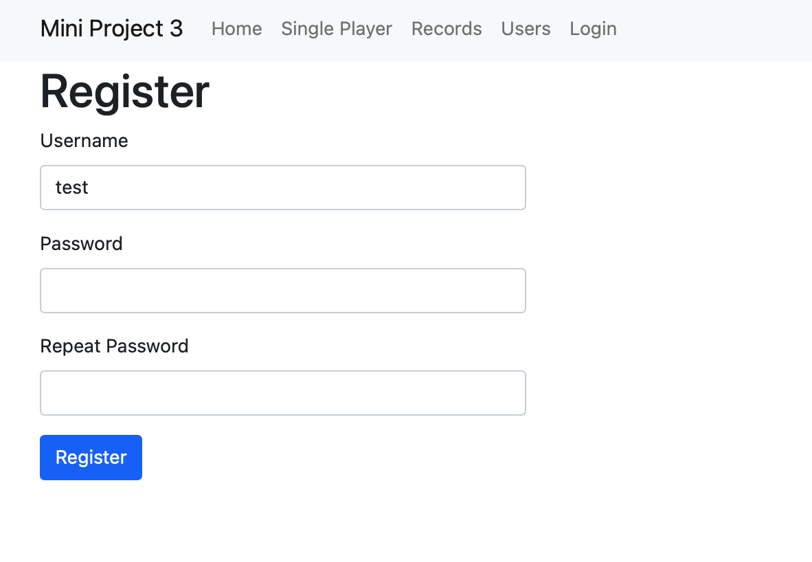The height and width of the screenshot is (562, 812).
Task: Return to the site root via brand title
Action: (x=111, y=28)
